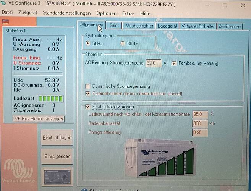Click the VE Configure app title icon
The height and width of the screenshot is (191, 251).
[3, 3]
